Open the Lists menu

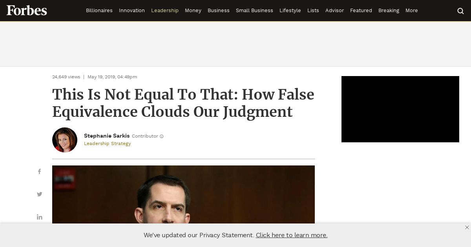(313, 11)
